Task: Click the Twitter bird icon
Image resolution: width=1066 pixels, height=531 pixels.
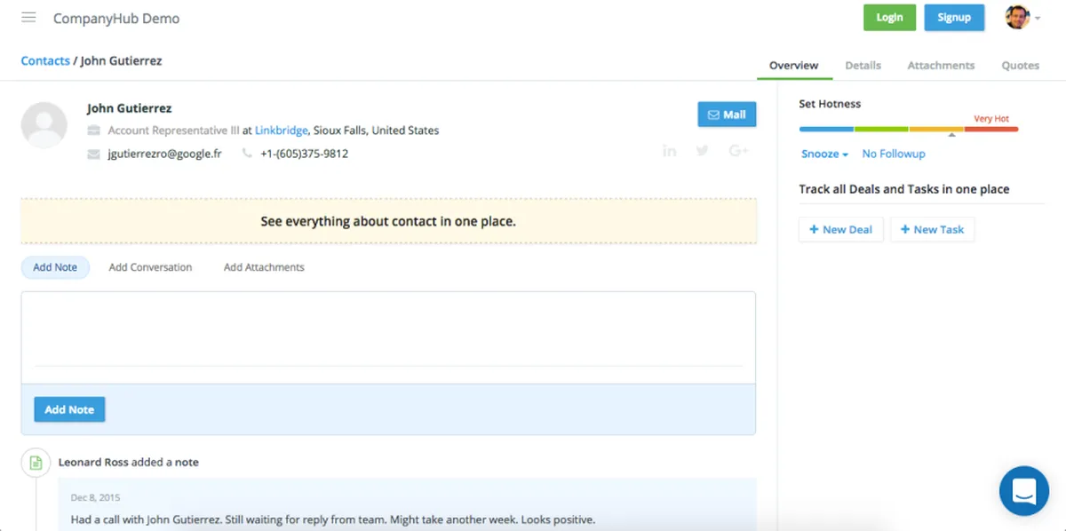Action: point(703,151)
